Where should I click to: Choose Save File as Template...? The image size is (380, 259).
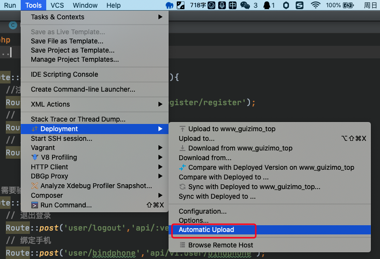click(x=95, y=41)
